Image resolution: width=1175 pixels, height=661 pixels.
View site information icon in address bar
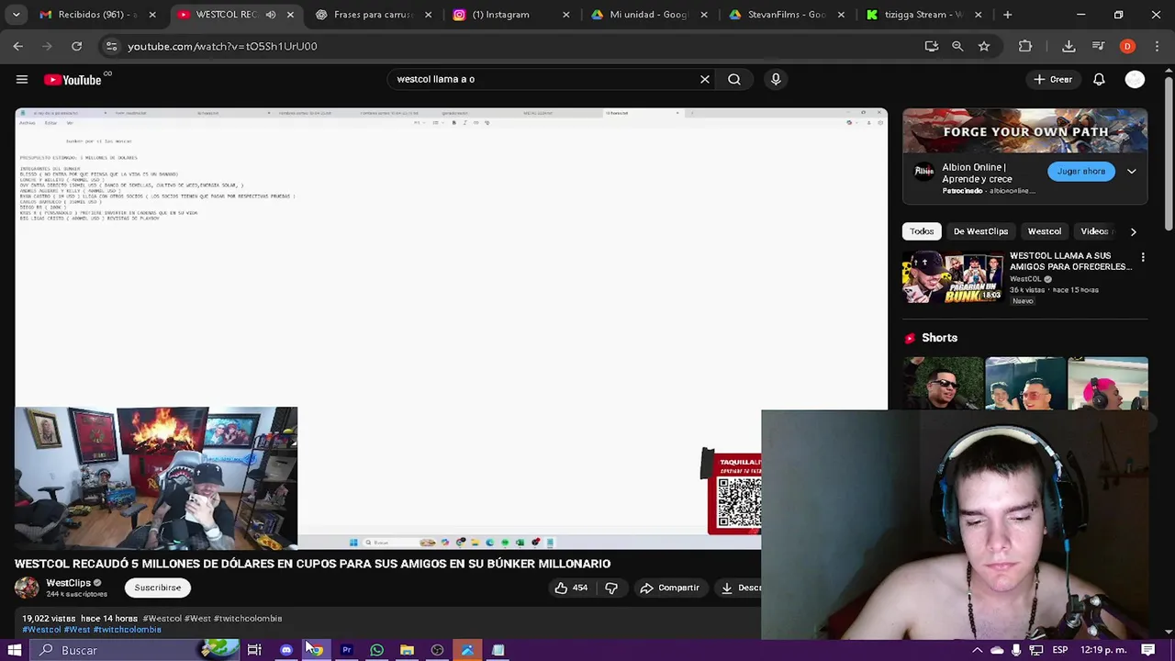pyautogui.click(x=111, y=46)
